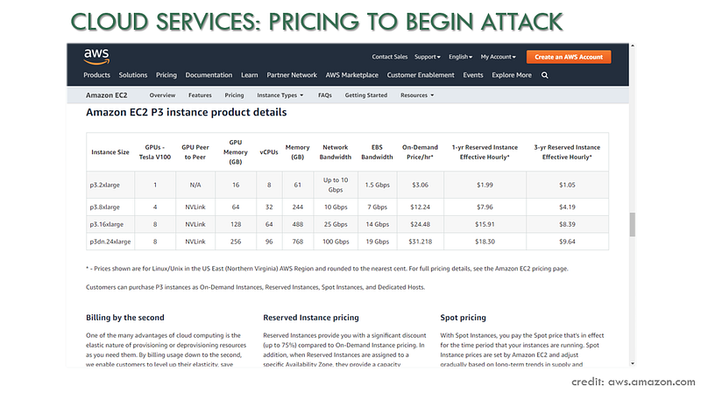Open the English language dropdown
Screen dimensions: 701x393
(x=461, y=57)
